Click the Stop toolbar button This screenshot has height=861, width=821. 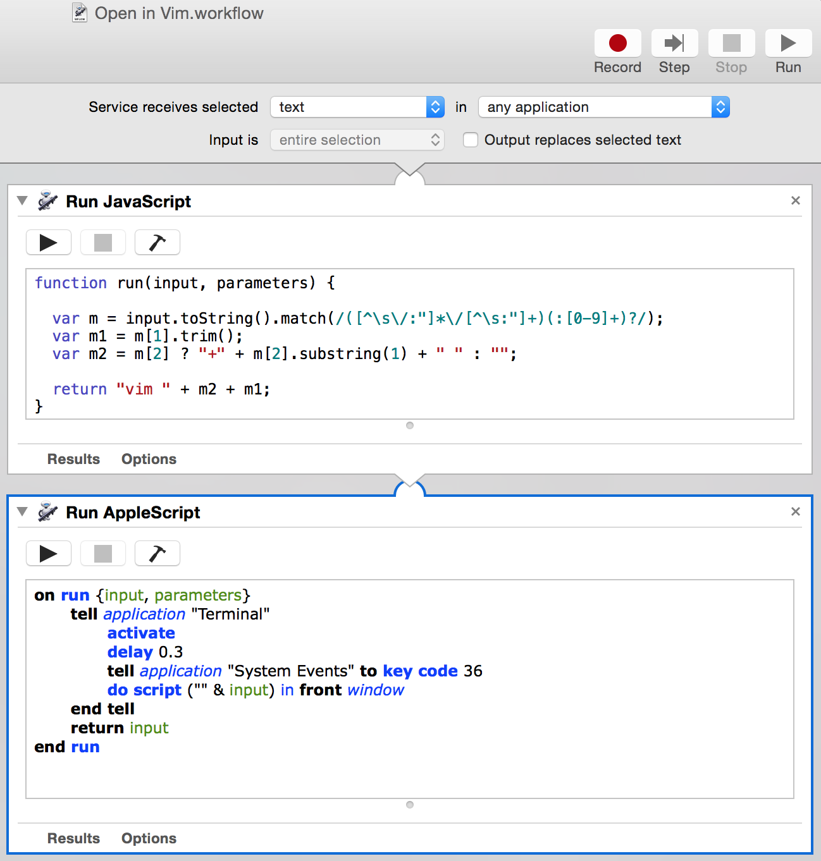click(x=731, y=44)
